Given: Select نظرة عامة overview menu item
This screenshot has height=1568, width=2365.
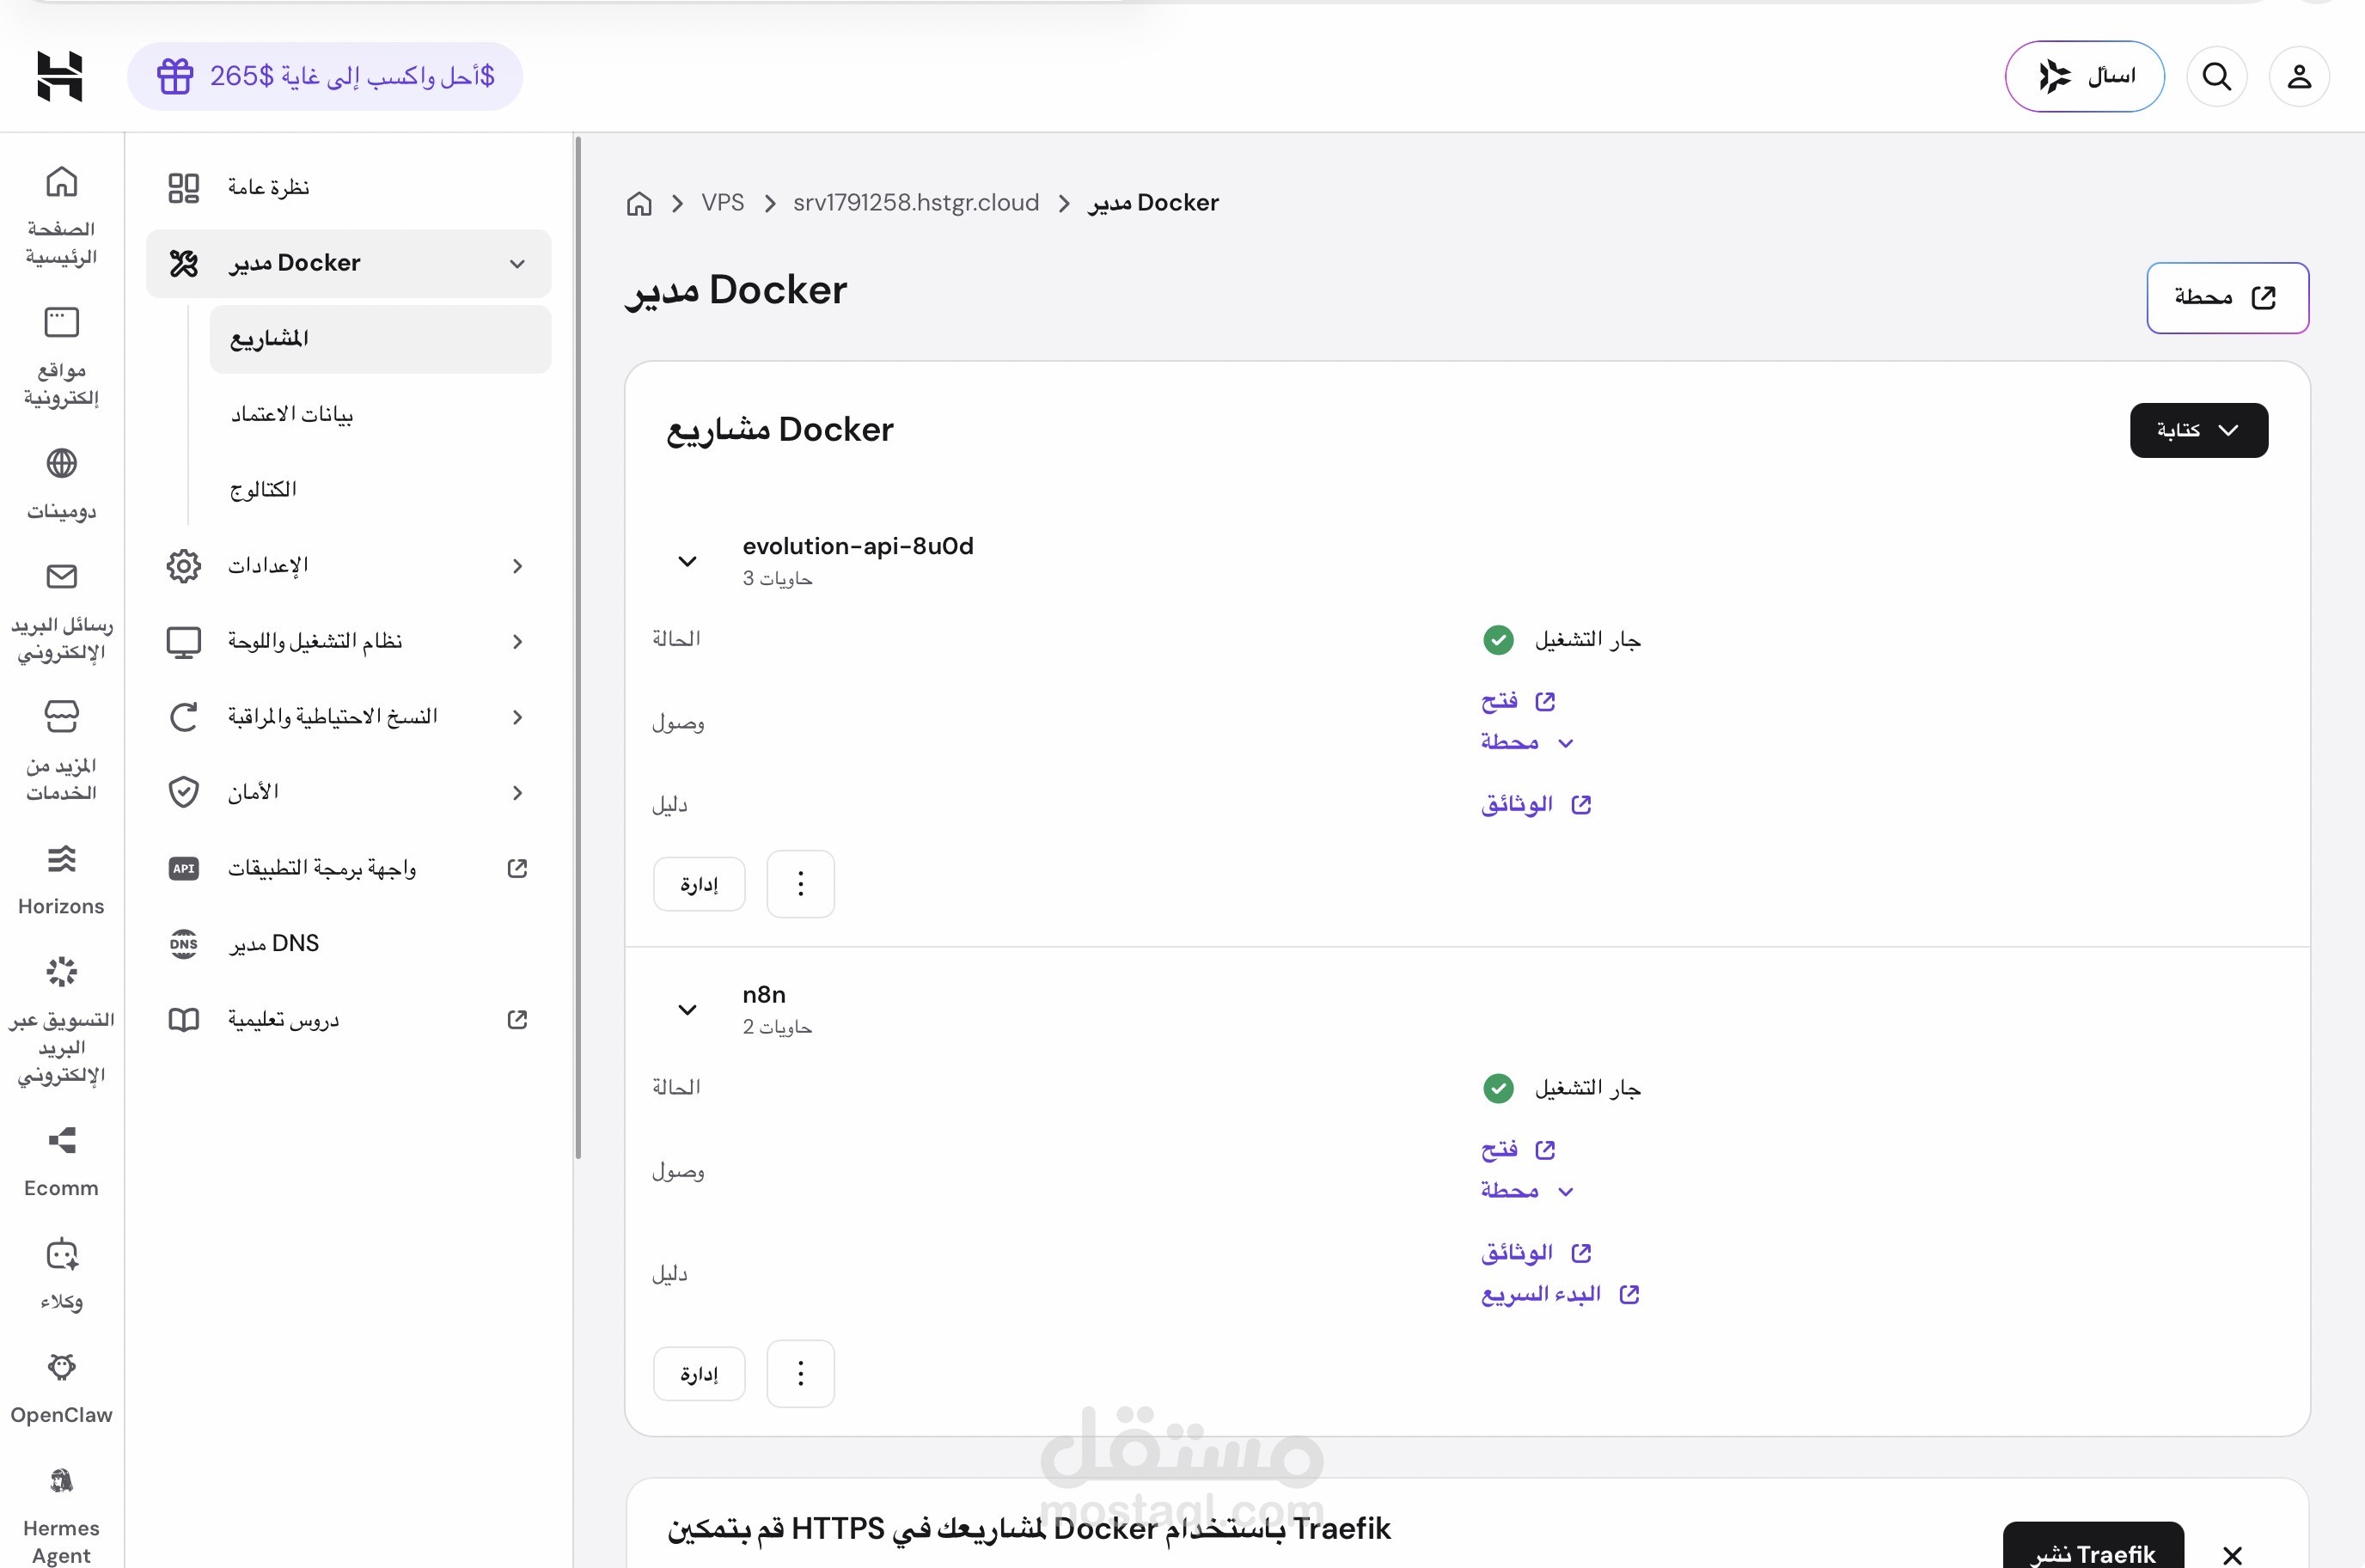Looking at the screenshot, I should click(x=349, y=187).
